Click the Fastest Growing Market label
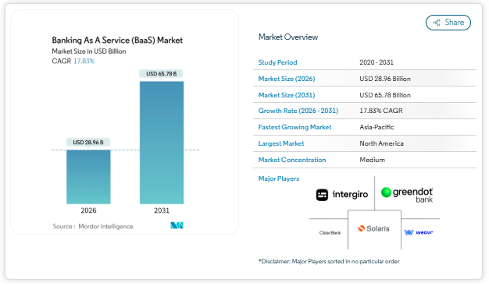The height and width of the screenshot is (286, 489). click(294, 127)
